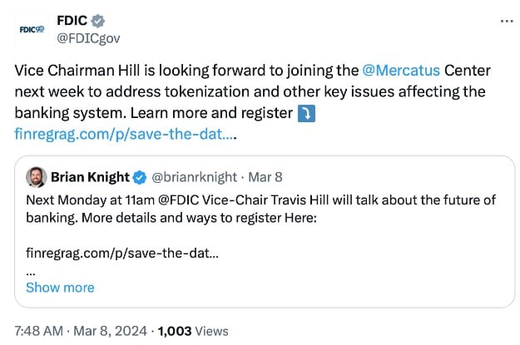The image size is (520, 345).
Task: Click Brian Knight's blue verified checkmark
Action: (141, 177)
